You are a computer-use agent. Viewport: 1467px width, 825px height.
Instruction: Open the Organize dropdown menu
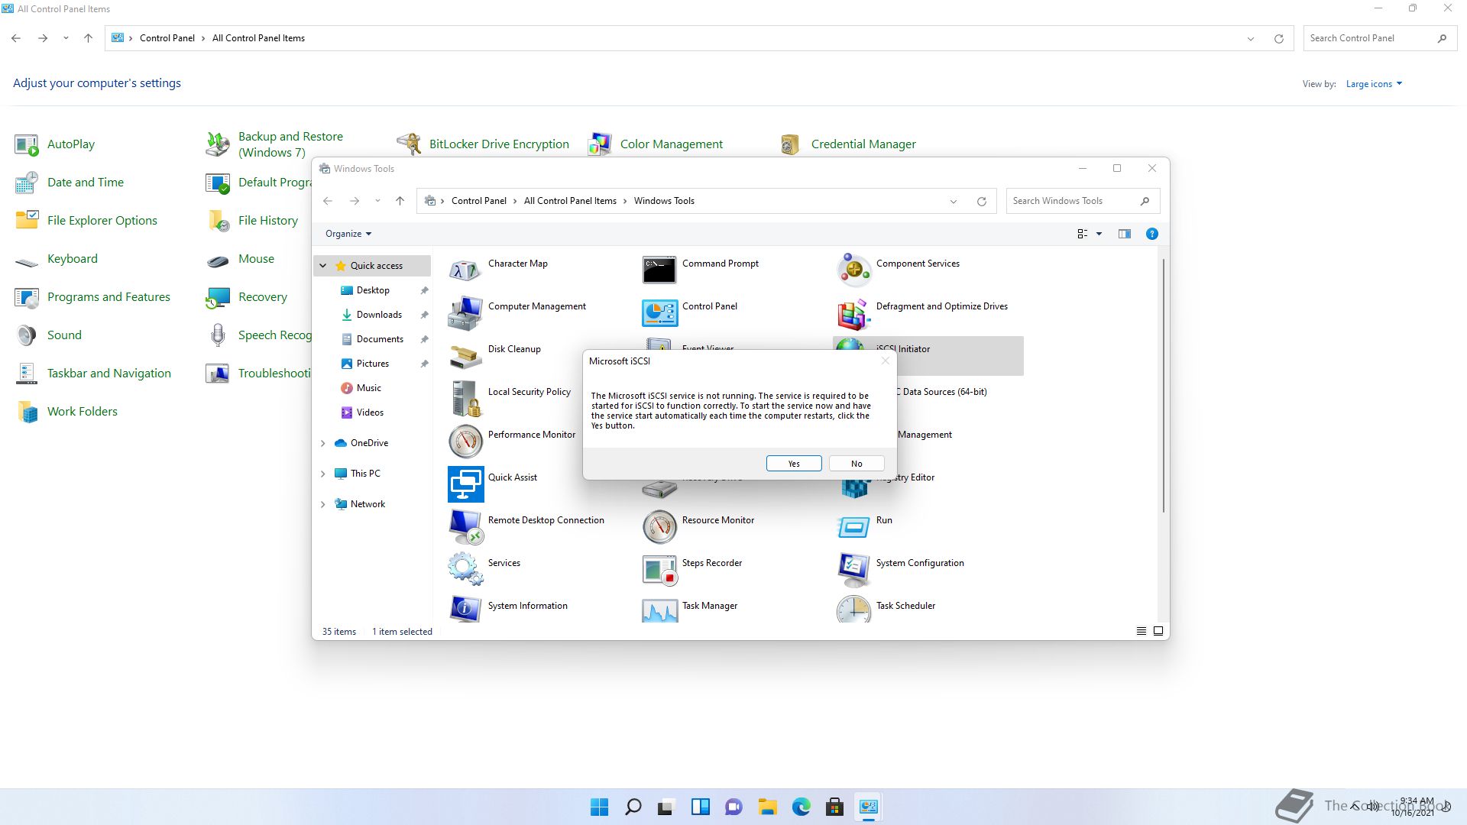[x=348, y=234]
